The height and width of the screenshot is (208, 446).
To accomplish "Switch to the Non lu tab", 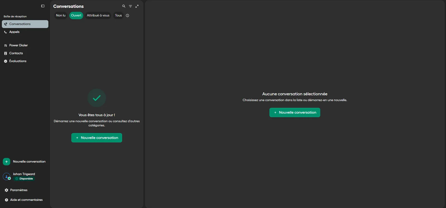I will pyautogui.click(x=61, y=16).
